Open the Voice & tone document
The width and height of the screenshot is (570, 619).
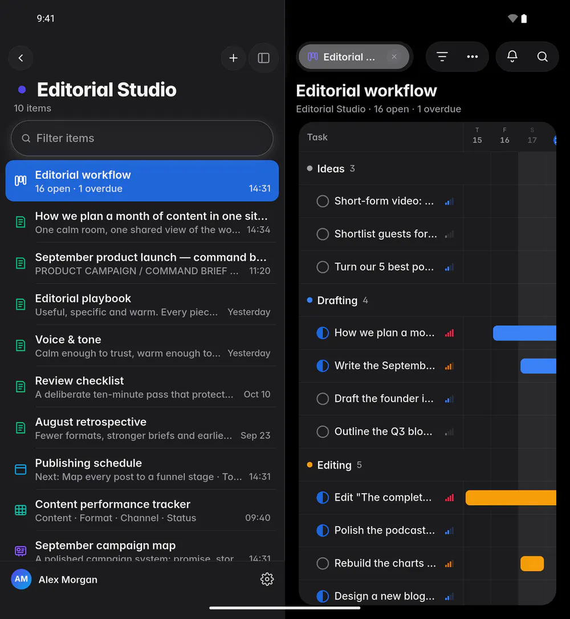coord(142,346)
